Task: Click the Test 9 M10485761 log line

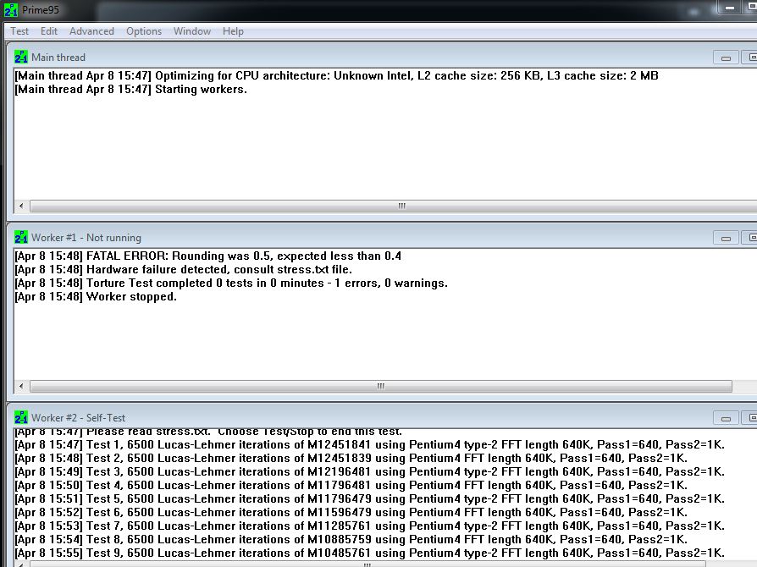Action: click(x=370, y=553)
